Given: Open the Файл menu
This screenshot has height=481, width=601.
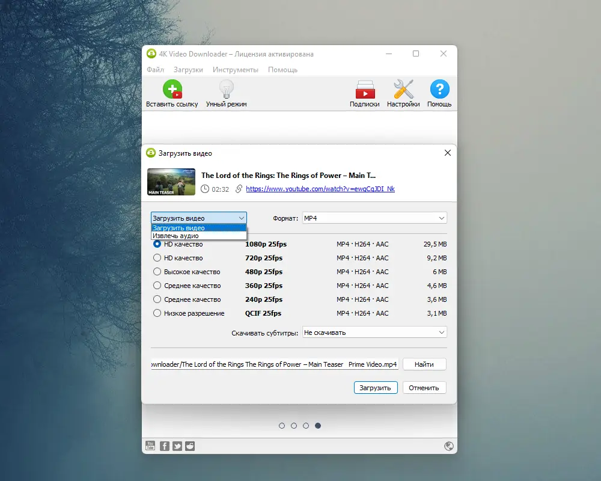Looking at the screenshot, I should (x=155, y=69).
